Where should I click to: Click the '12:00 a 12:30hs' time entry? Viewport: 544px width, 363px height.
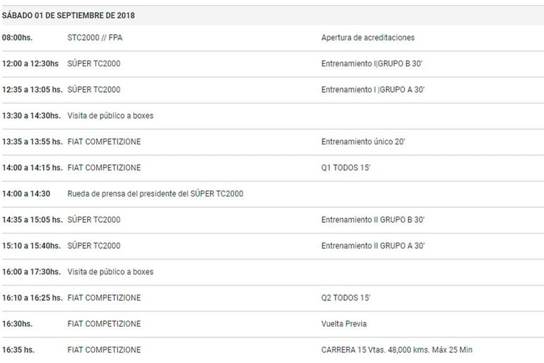point(30,64)
